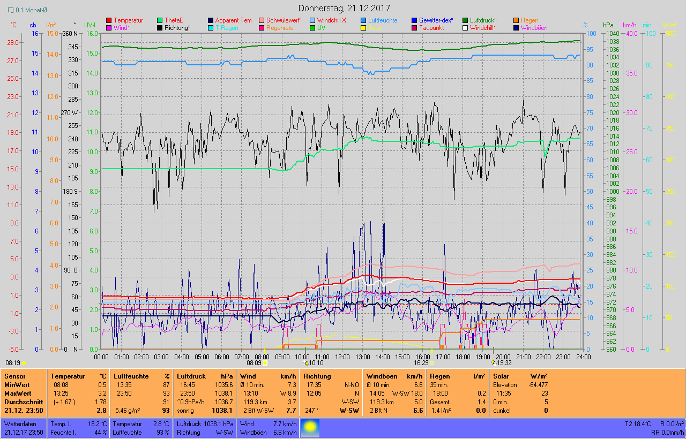Select the moon marker labeled 19:32
The height and width of the screenshot is (439, 686).
click(493, 362)
